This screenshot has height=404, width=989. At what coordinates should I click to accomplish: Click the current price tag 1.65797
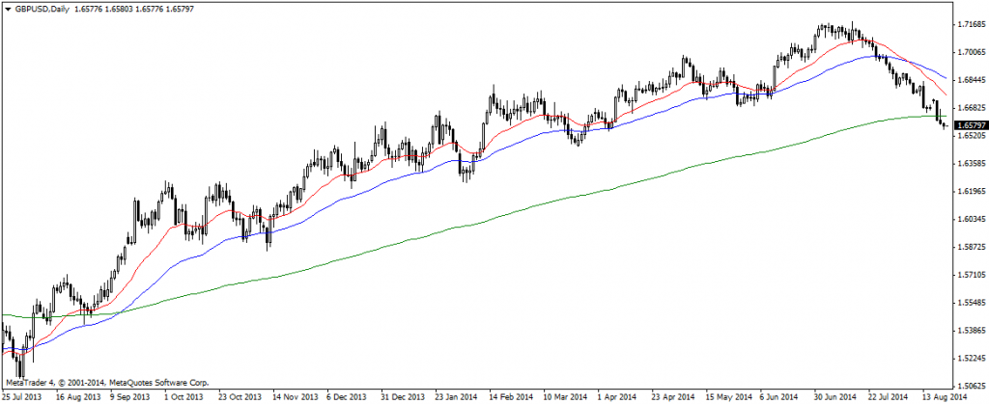(x=969, y=125)
